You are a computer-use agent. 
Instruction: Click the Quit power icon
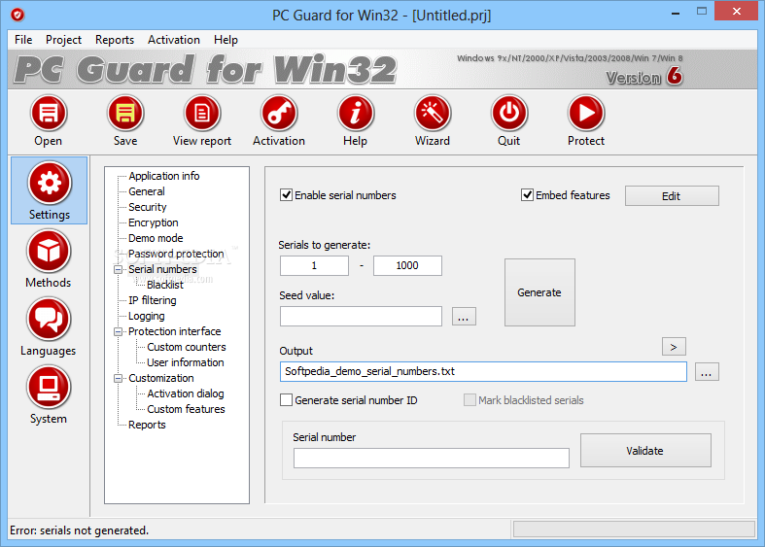coord(508,113)
